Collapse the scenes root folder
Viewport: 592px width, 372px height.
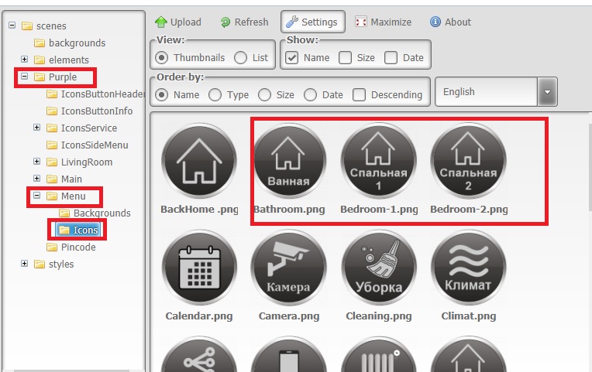click(12, 26)
